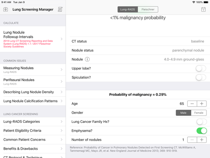
Task: Switch to the Fleischner tab
Action: coord(148,9)
